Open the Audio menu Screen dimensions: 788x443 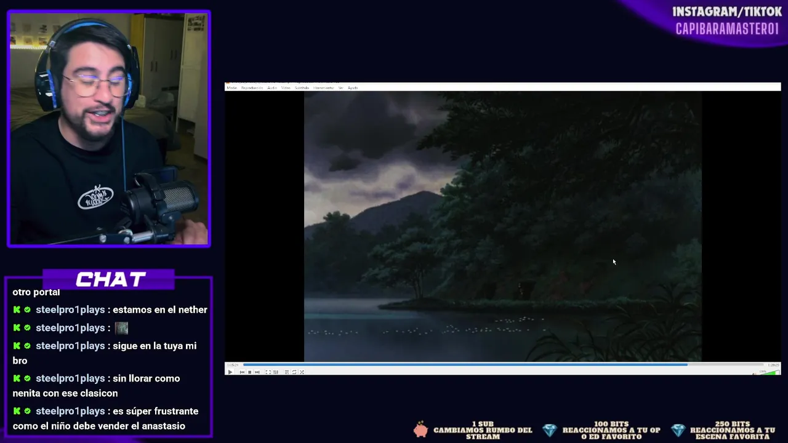pos(272,88)
